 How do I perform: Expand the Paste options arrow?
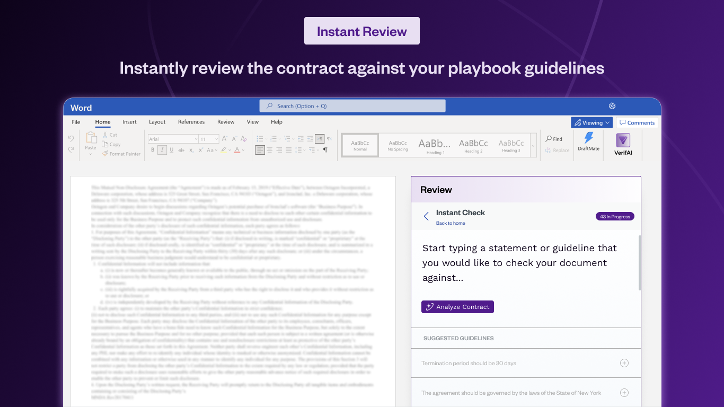(91, 154)
